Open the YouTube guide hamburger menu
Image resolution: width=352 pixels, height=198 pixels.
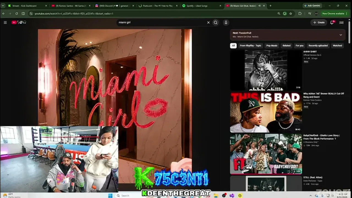[5, 23]
